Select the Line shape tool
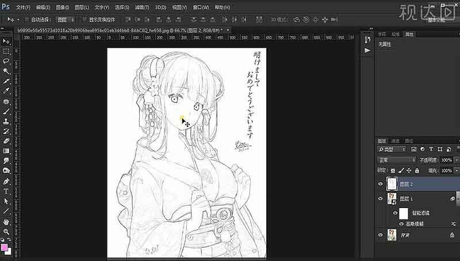This screenshot has width=460, height=261. click(x=6, y=211)
